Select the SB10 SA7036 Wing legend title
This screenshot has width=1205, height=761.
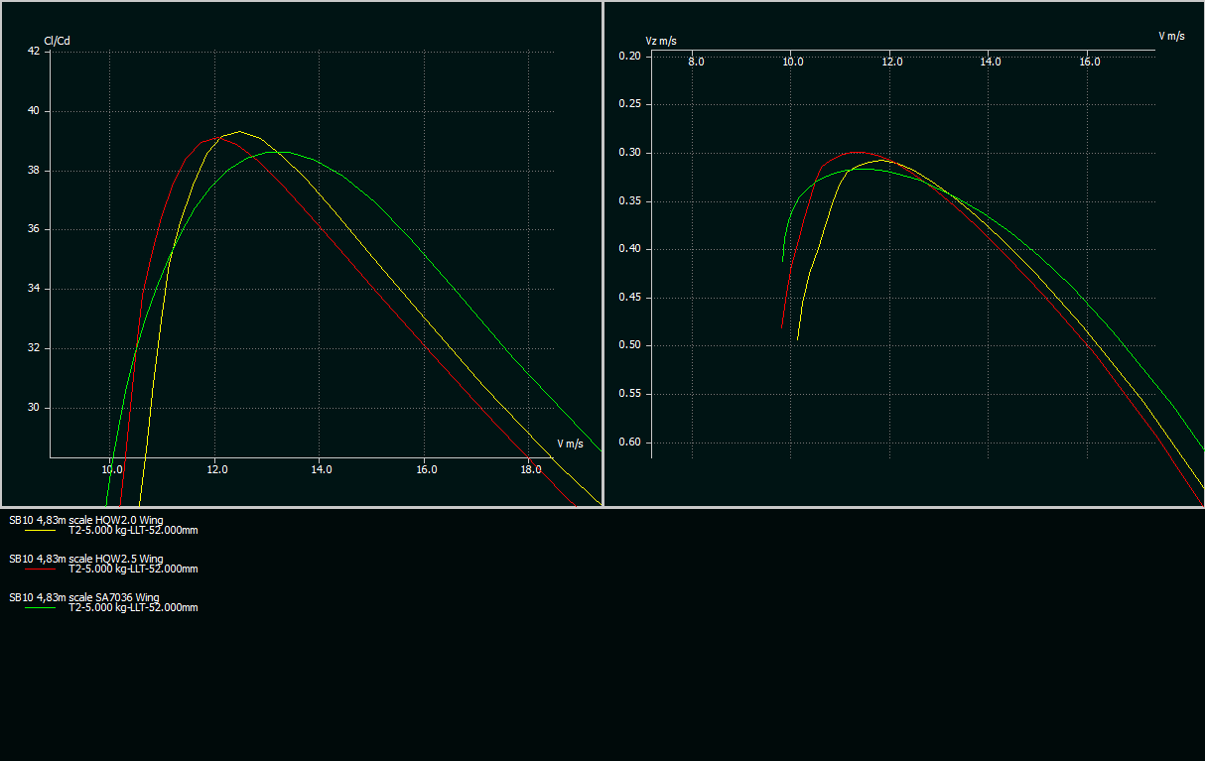[84, 597]
